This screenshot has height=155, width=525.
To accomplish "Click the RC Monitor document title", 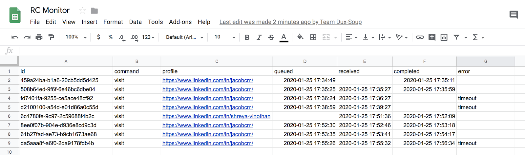I will point(50,10).
